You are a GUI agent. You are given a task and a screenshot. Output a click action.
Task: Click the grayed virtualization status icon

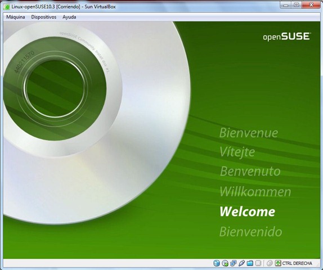(258, 263)
